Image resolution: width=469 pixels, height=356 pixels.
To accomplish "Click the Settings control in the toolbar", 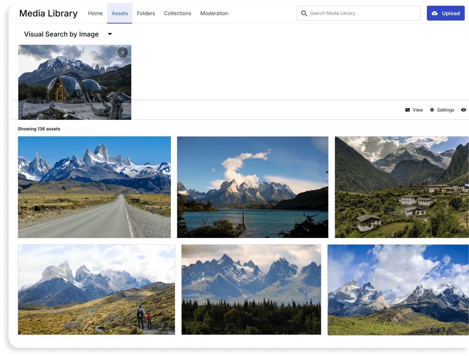I will (x=442, y=110).
